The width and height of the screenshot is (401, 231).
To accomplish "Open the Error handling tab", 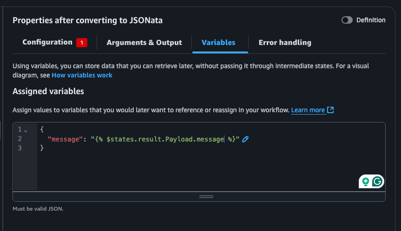I will coord(285,42).
